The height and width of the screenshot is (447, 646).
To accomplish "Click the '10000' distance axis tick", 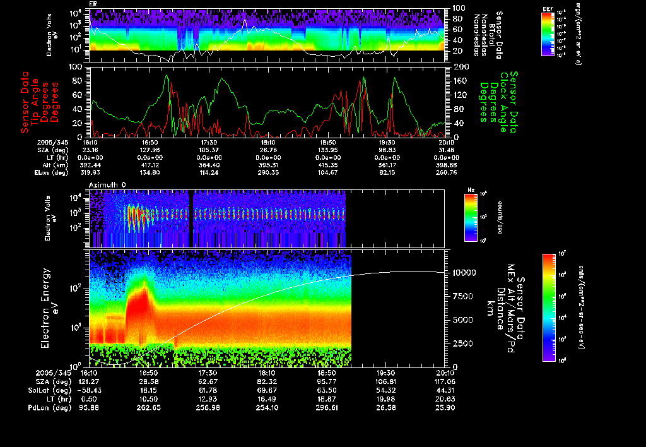I will pos(464,273).
